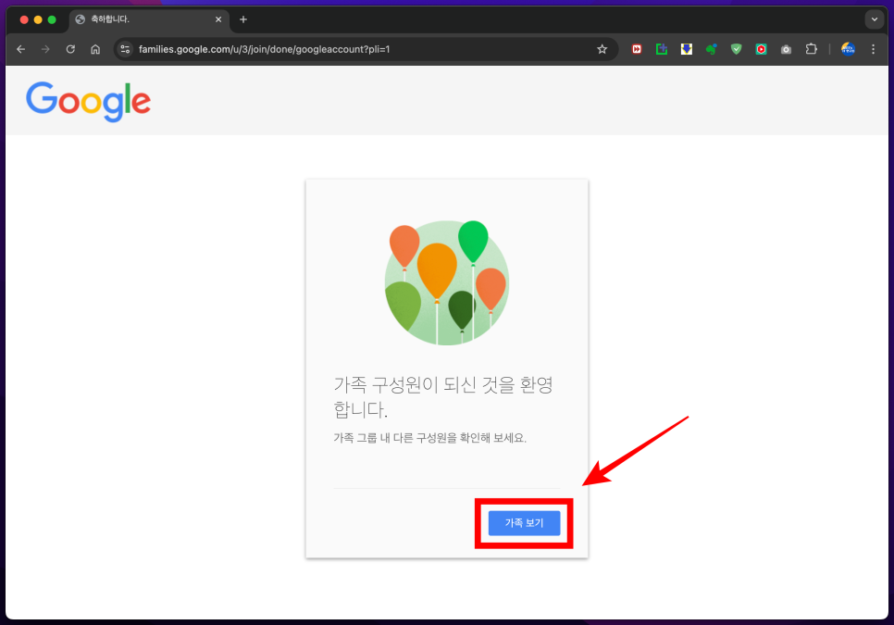
Task: Open the Chrome profile avatar
Action: coord(849,50)
